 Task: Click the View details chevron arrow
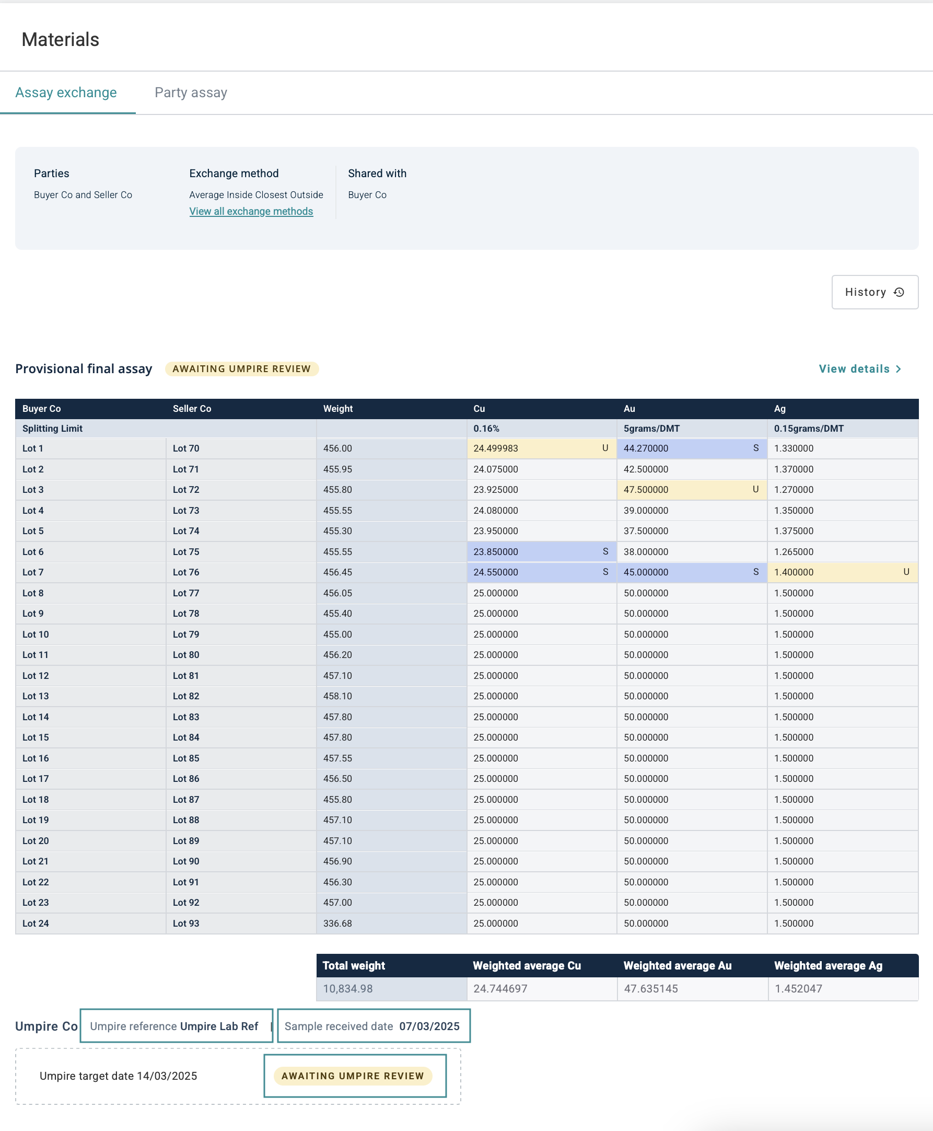coord(898,369)
